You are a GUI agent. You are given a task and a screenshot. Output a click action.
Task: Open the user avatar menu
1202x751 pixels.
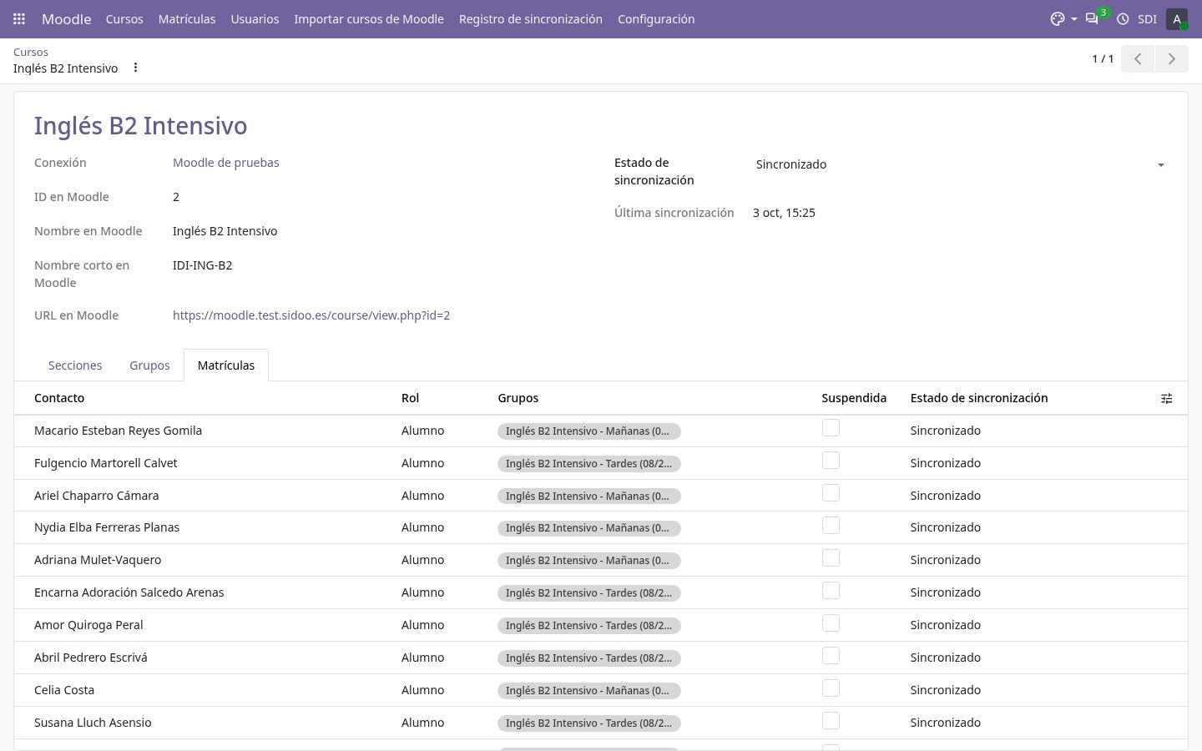[1177, 18]
